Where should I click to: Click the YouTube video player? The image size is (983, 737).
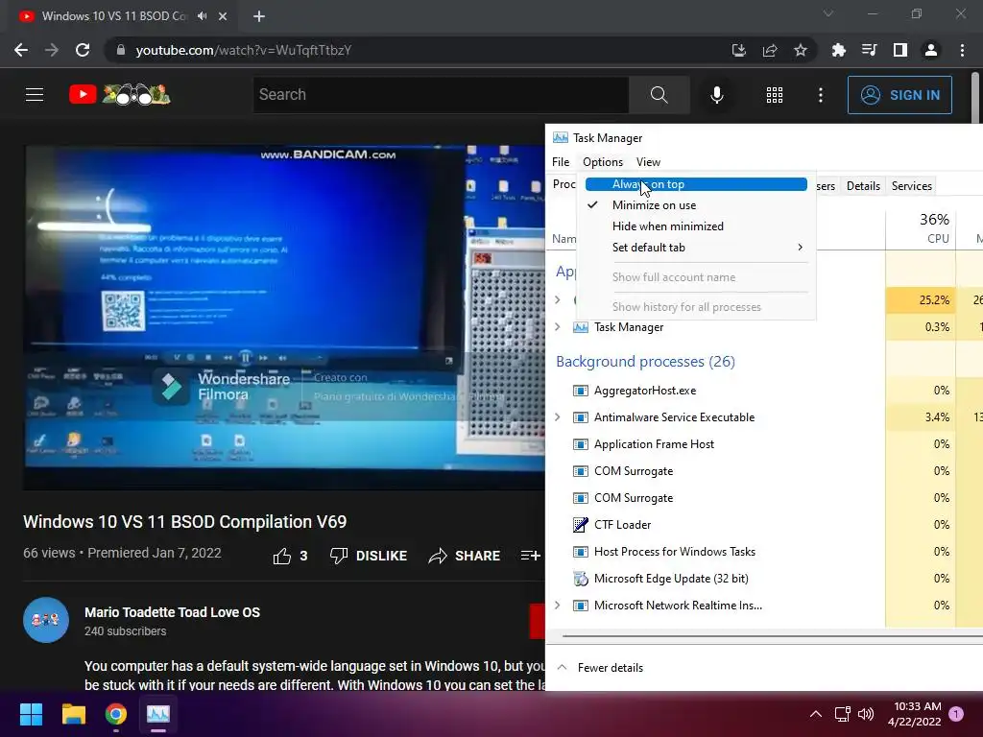pyautogui.click(x=284, y=317)
